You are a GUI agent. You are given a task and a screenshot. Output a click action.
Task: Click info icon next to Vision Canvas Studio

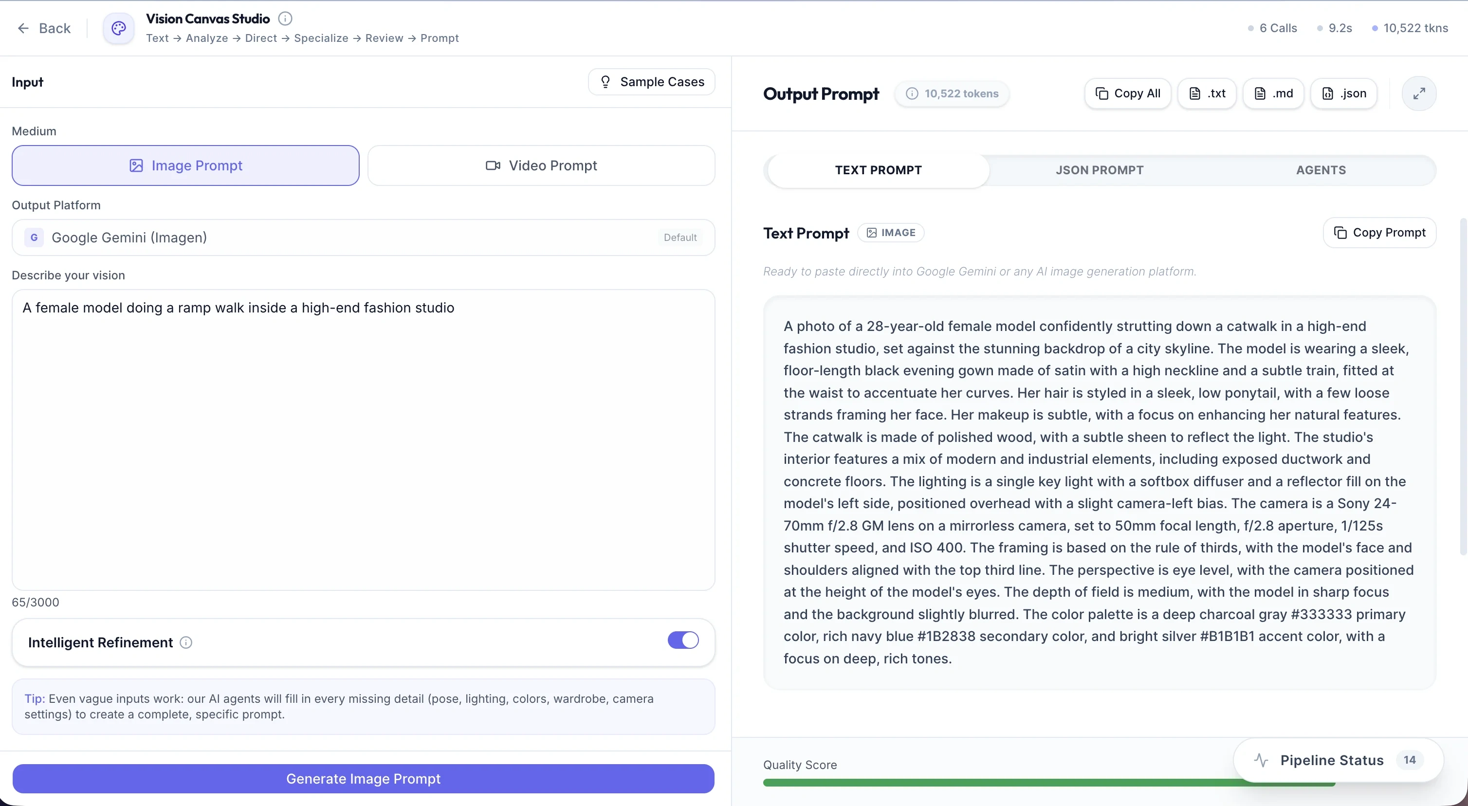tap(285, 19)
